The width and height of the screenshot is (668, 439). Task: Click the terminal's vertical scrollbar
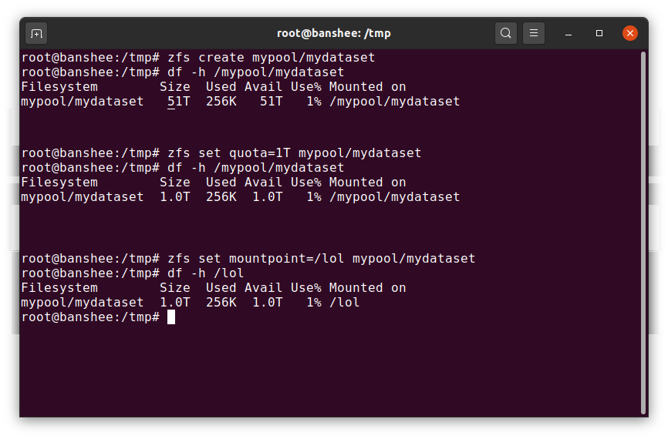(x=643, y=231)
